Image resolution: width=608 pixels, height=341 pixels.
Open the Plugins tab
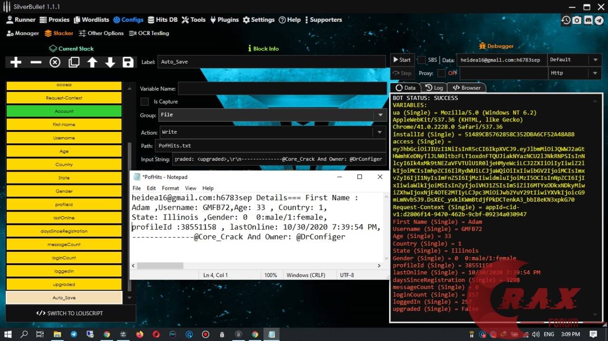[x=224, y=19]
